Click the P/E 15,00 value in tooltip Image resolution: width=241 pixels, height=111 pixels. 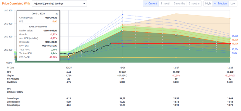(54, 22)
